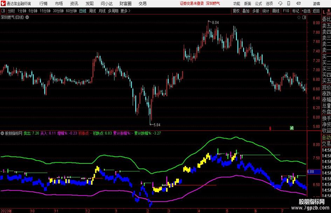
Task: Open the 发现 menu
Action: tap(90, 3)
